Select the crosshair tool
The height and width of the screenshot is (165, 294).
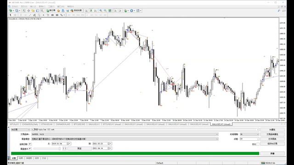15,15
